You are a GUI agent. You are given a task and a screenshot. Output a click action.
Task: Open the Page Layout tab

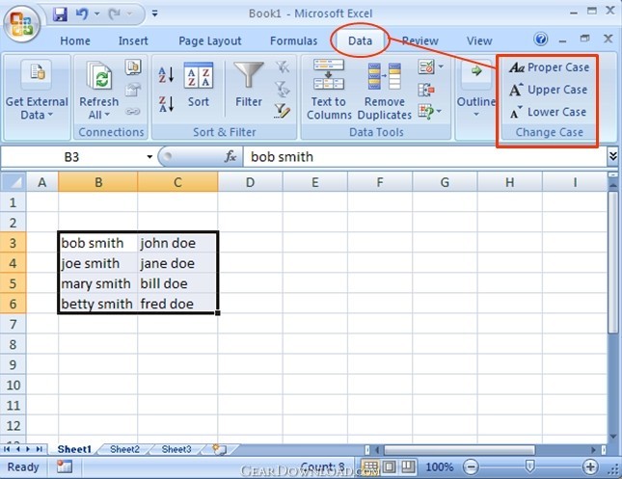pyautogui.click(x=210, y=40)
